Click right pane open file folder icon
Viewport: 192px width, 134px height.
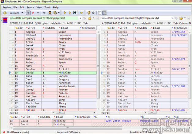click(x=181, y=18)
